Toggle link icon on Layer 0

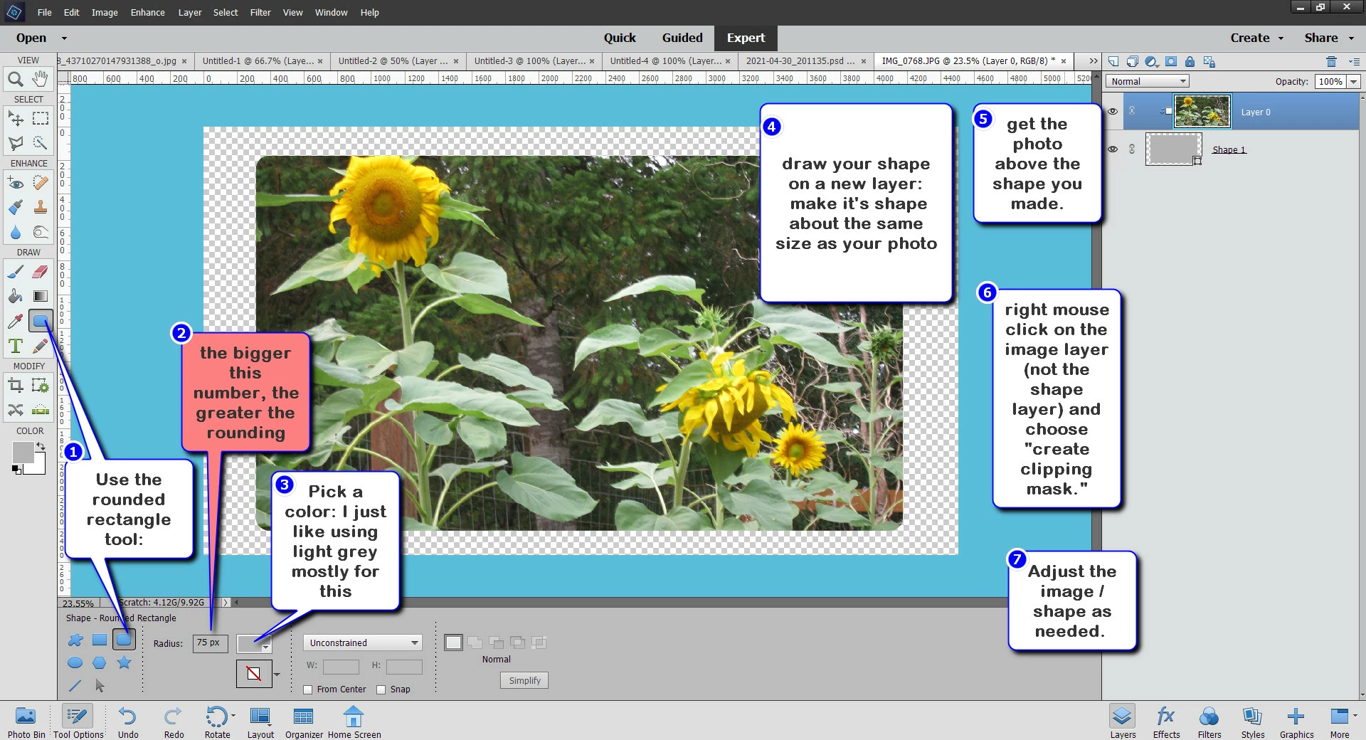1132,112
